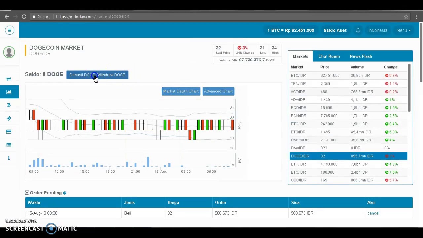Screen dimensions: 423x238
Task: Click the 1 BTC = Rp 92.451.000 rate
Action: (x=291, y=30)
